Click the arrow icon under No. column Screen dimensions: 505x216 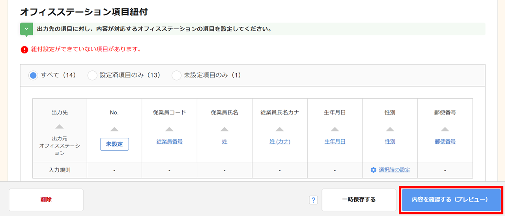(114, 129)
